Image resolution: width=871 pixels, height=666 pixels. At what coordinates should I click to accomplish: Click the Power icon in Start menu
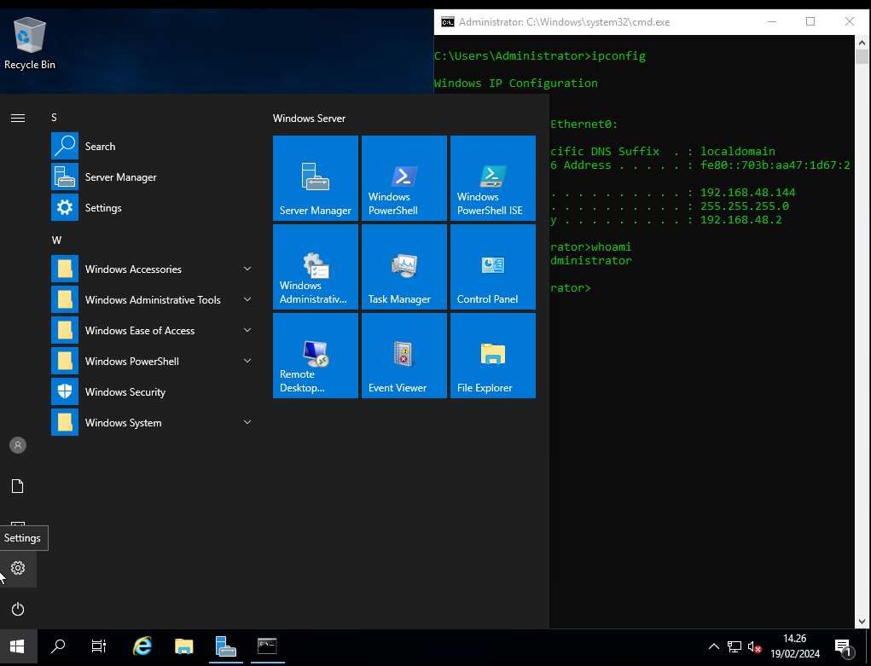pos(18,609)
